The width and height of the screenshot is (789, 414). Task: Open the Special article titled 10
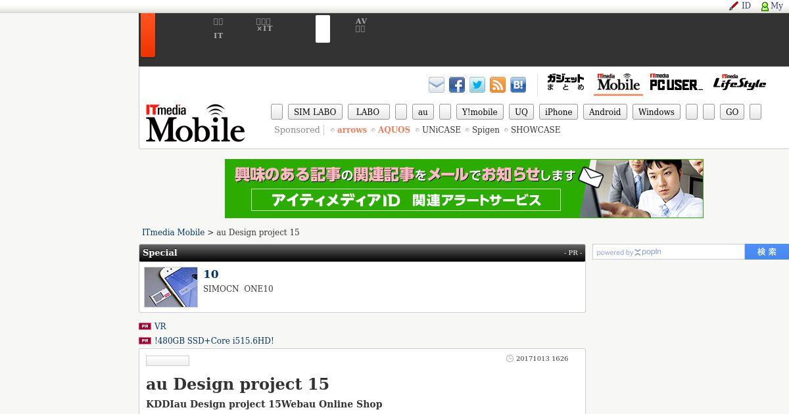(x=211, y=274)
